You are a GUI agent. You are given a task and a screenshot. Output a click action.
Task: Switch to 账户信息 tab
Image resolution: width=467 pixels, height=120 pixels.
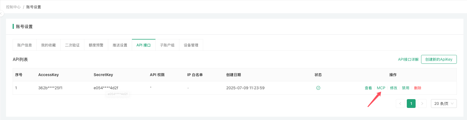pos(25,45)
